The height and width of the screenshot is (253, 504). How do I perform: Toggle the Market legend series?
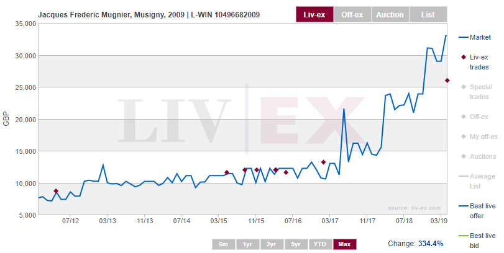click(475, 37)
